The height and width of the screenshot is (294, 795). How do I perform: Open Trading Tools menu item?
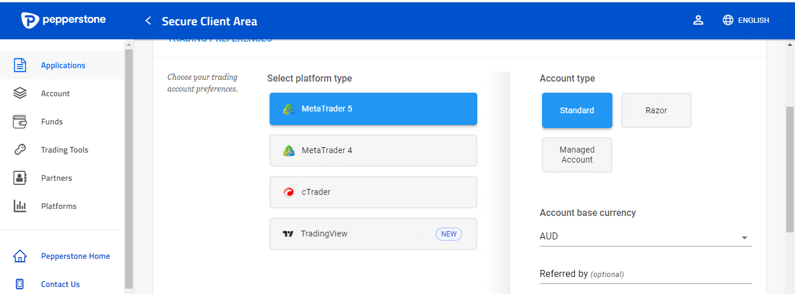pos(62,150)
